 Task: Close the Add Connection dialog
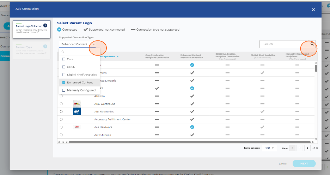tap(313, 9)
